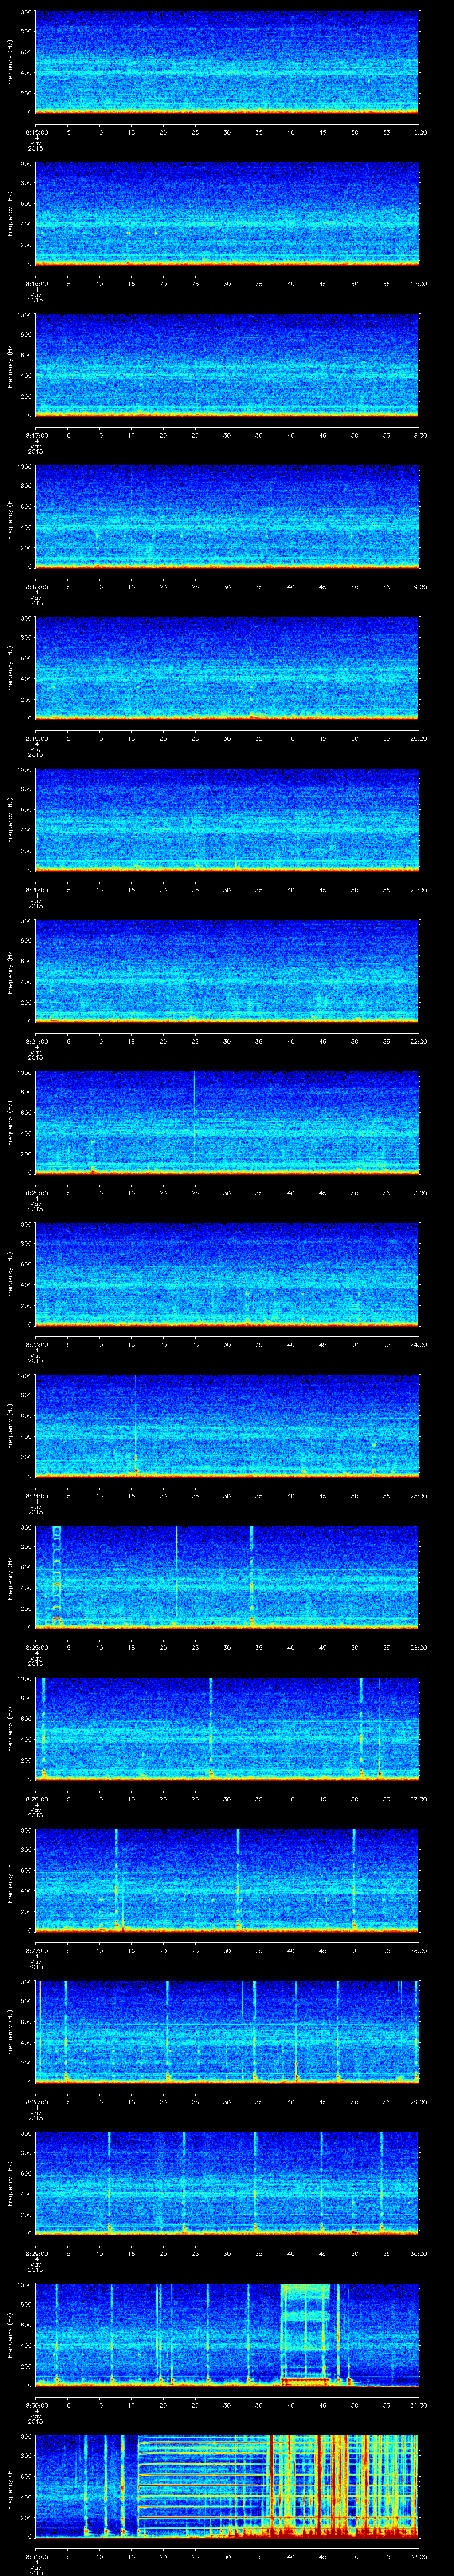The height and width of the screenshot is (2576, 454).
Task: Select the spectrogram plot for 8:29:00
Action: (227, 2183)
